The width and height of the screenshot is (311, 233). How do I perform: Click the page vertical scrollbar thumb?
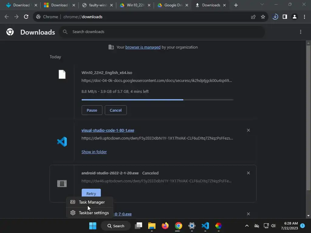coord(308,118)
